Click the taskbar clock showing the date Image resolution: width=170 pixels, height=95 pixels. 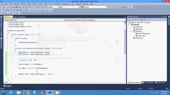click(164, 93)
